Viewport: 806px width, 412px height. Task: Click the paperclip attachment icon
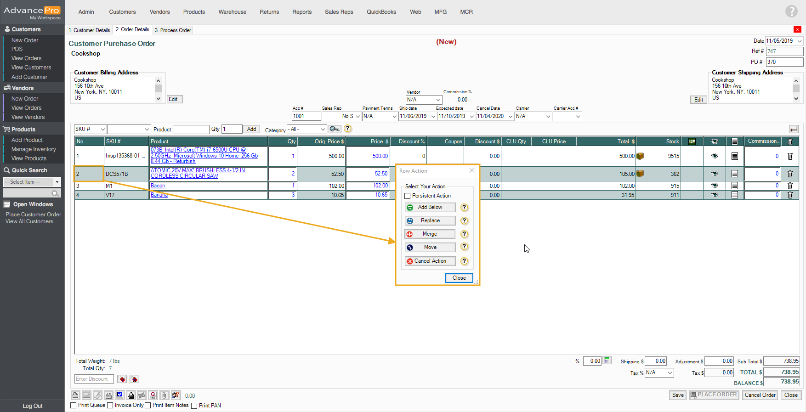pyautogui.click(x=164, y=395)
